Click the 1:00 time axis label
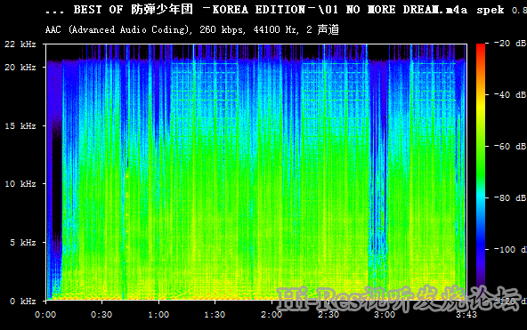Image resolution: width=527 pixels, height=330 pixels. coord(158,315)
